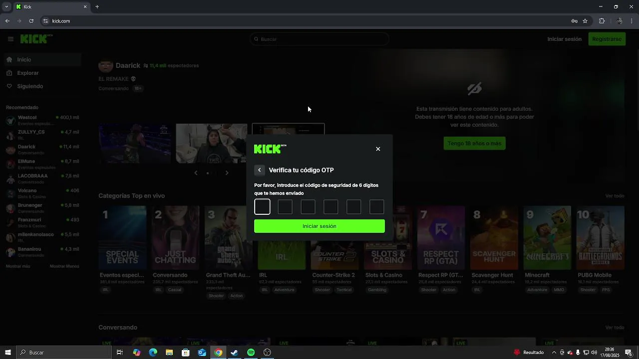Open Special Events category card

pos(122,238)
